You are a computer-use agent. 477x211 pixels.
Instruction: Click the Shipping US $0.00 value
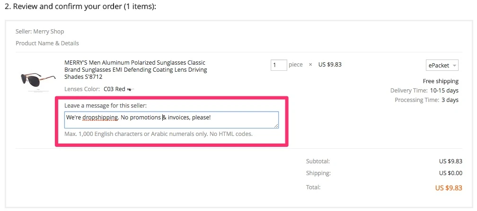[450, 173]
